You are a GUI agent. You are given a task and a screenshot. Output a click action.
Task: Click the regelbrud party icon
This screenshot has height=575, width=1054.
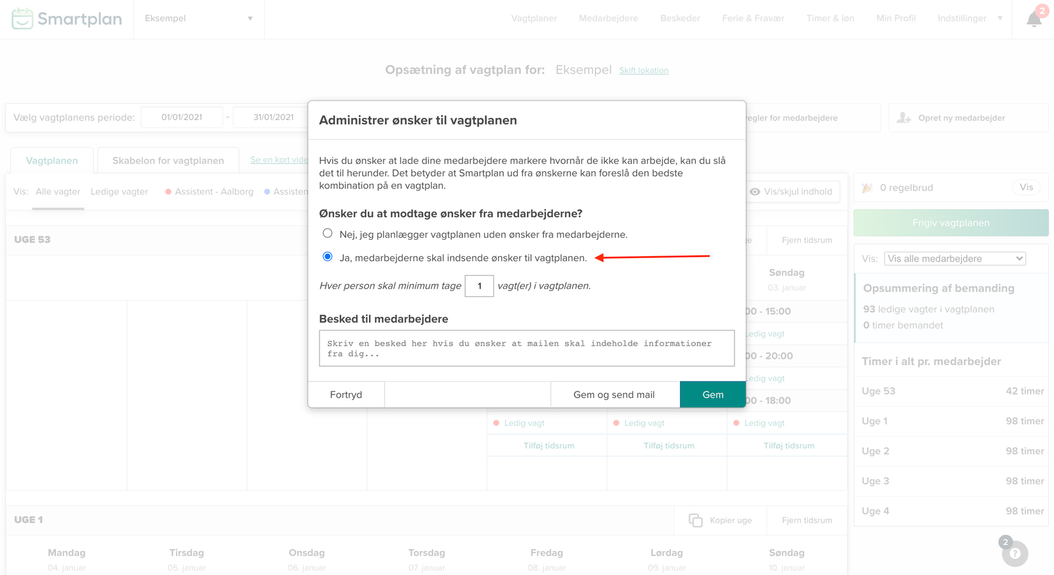(868, 188)
